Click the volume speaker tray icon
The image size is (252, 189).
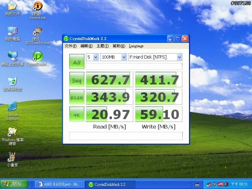point(226,184)
